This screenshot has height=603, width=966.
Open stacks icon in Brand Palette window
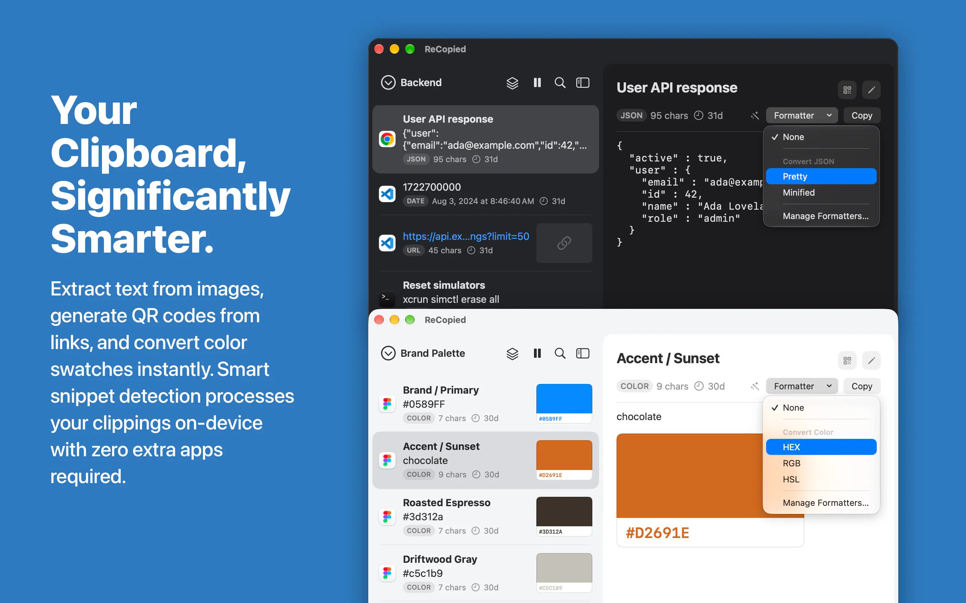512,354
